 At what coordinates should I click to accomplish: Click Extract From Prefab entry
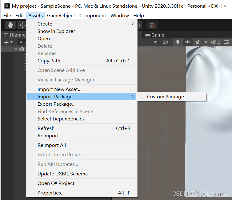tap(81, 155)
